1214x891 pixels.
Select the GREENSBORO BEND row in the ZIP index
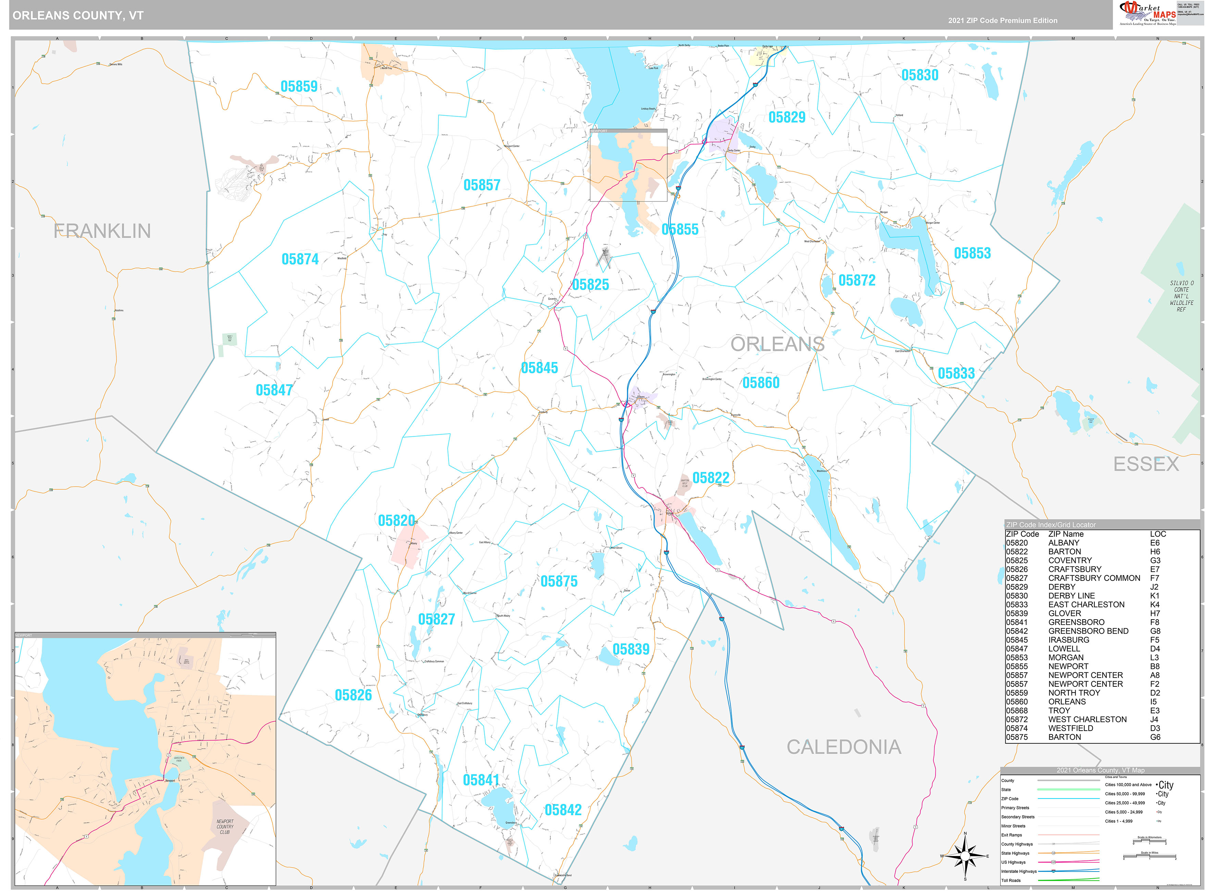[1102, 631]
